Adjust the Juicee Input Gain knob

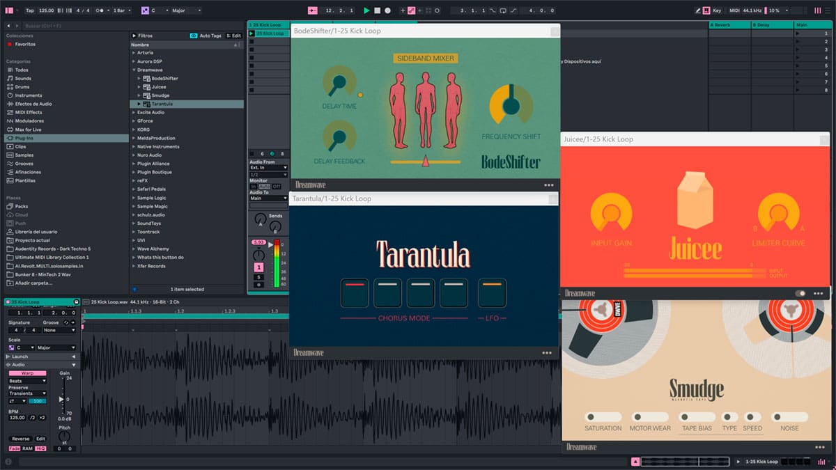tap(611, 214)
